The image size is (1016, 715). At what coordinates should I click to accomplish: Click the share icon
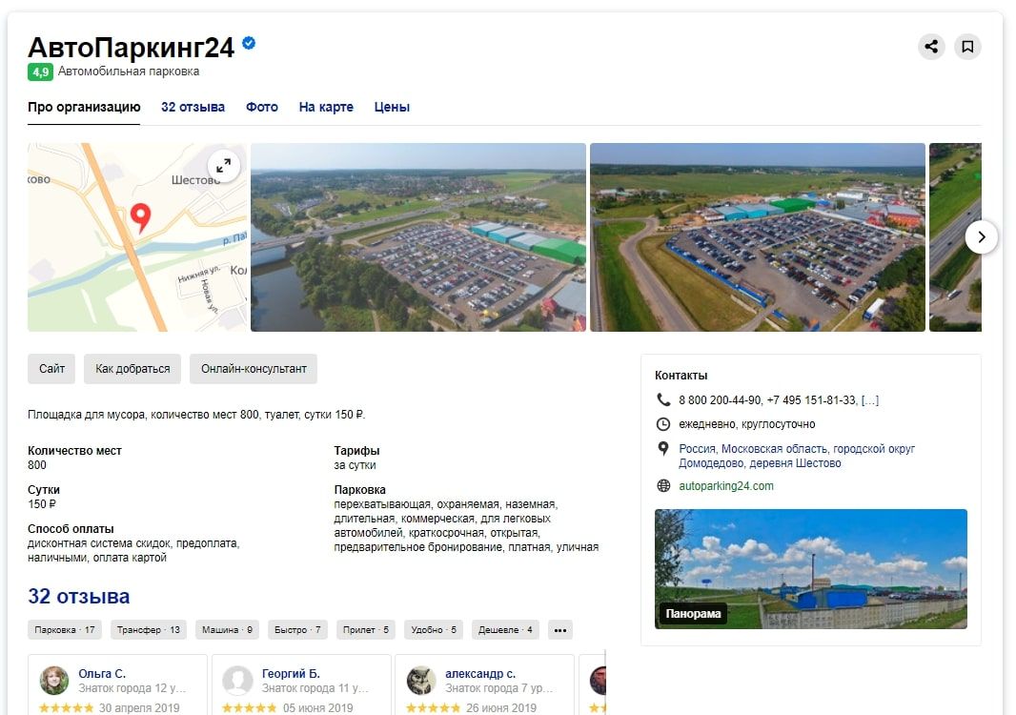[x=931, y=47]
